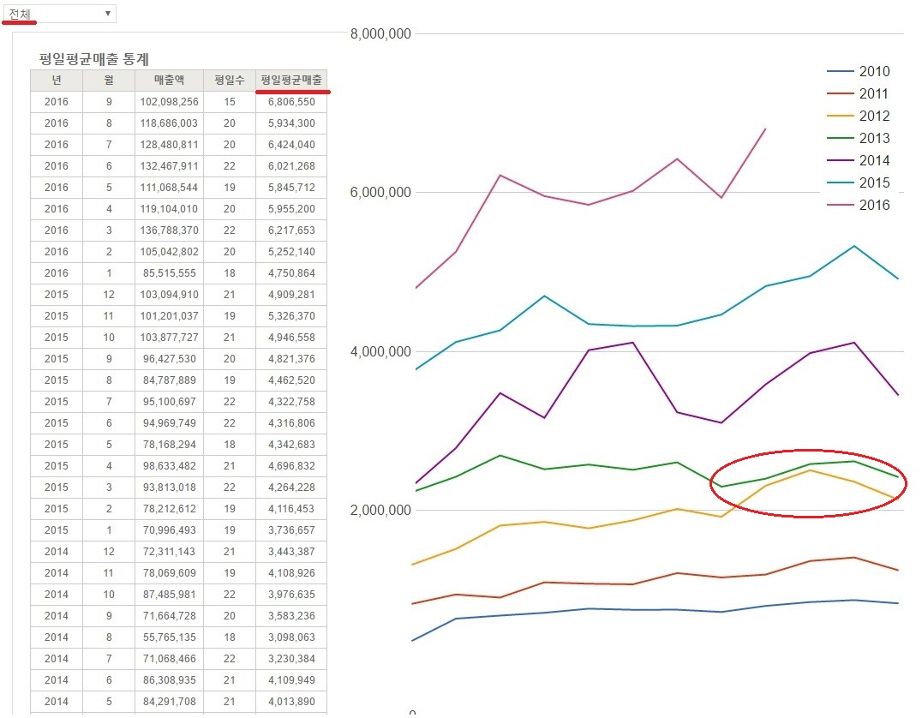Image resolution: width=922 pixels, height=718 pixels.
Task: Click average cell 5,955,200
Action: pos(291,209)
